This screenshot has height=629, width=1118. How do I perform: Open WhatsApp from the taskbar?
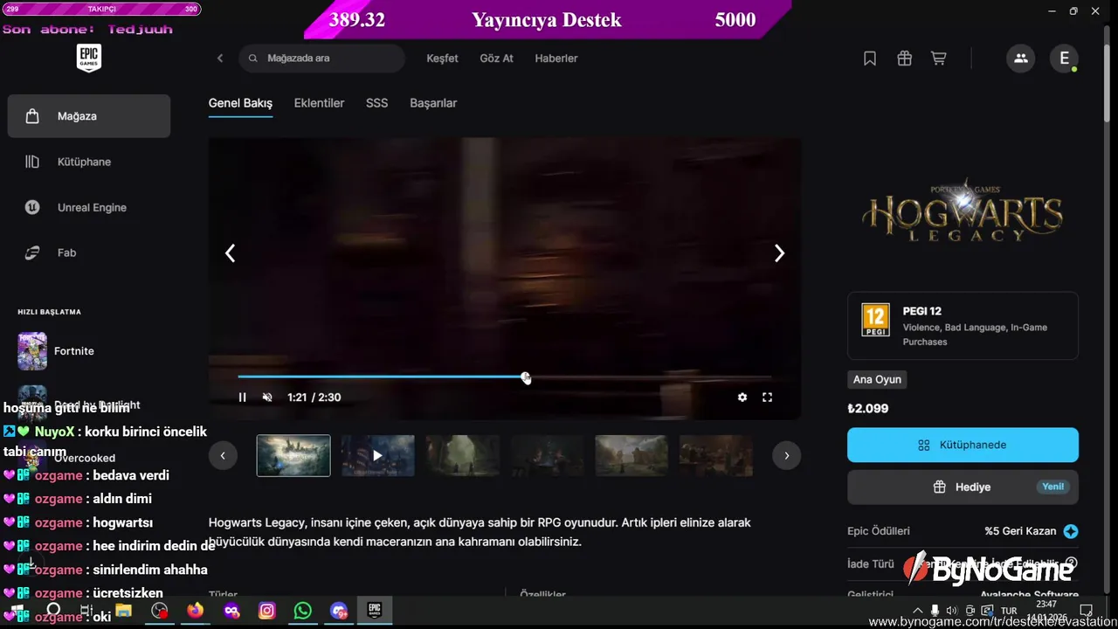pyautogui.click(x=303, y=611)
